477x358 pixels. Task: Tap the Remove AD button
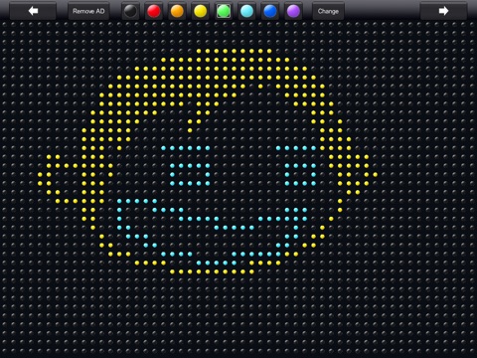(x=88, y=11)
